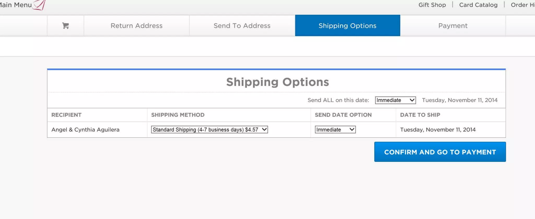The height and width of the screenshot is (219, 535).
Task: Select recipient Angel & Cynthia Aguilera
Action: 85,130
